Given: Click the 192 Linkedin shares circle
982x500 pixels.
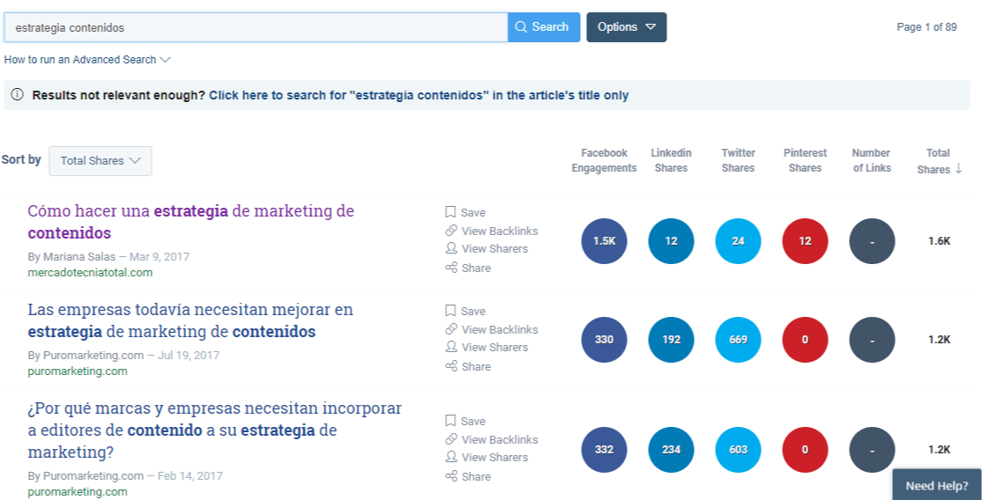Looking at the screenshot, I should pos(671,340).
